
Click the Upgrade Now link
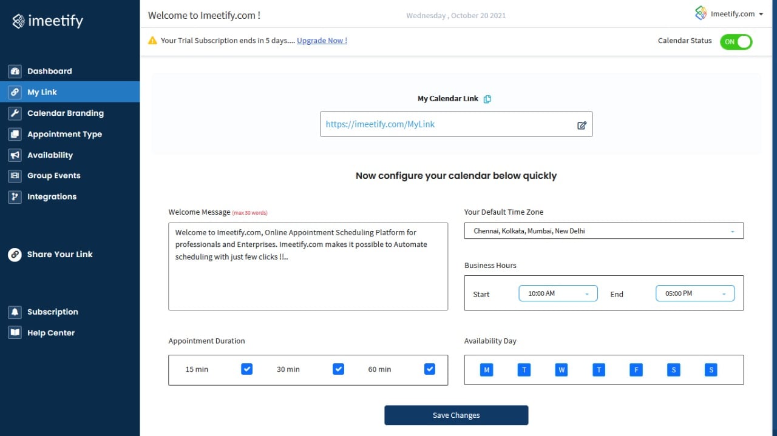tap(322, 41)
